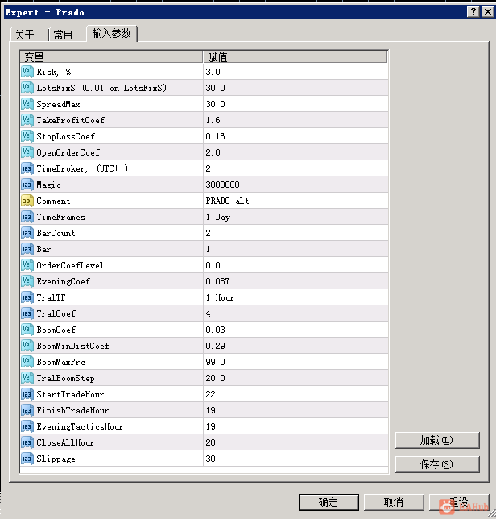
Task: Click the TralBoomStep variable name
Action: (65, 378)
